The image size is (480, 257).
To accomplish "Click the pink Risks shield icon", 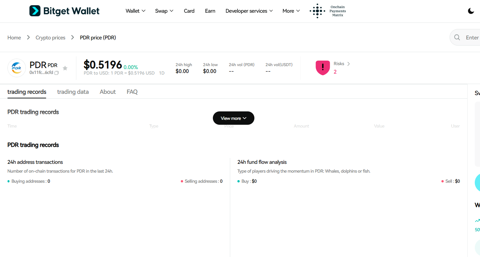I will pos(323,68).
